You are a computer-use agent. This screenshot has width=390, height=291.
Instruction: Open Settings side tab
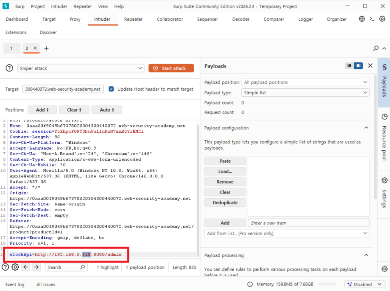tap(384, 195)
